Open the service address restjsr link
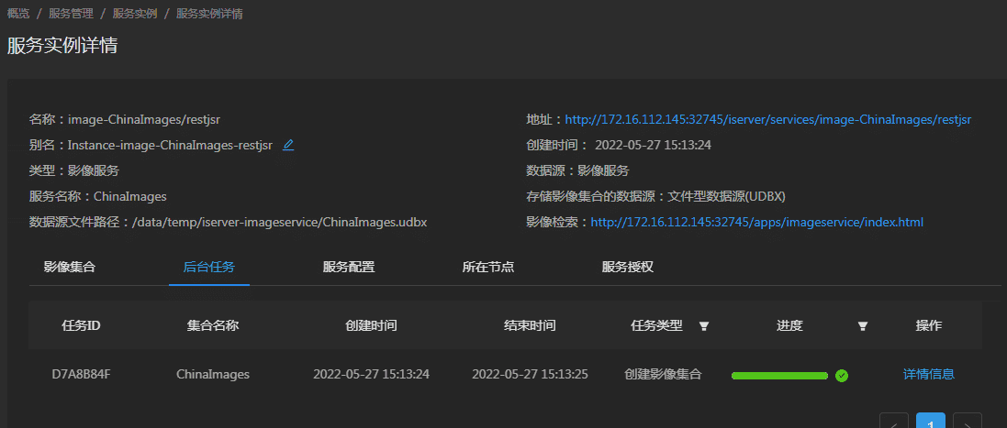The height and width of the screenshot is (428, 1007). tap(768, 119)
